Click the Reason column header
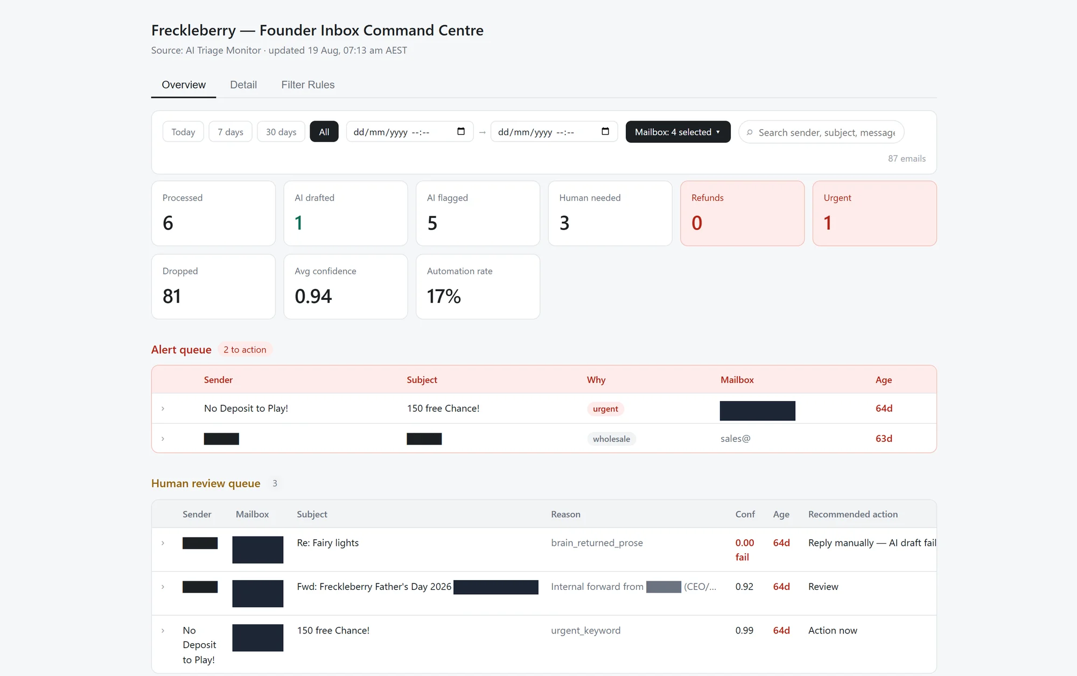This screenshot has width=1077, height=676. pyautogui.click(x=565, y=515)
